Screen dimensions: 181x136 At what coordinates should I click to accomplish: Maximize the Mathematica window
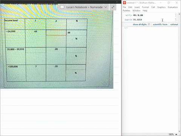(169, 3)
